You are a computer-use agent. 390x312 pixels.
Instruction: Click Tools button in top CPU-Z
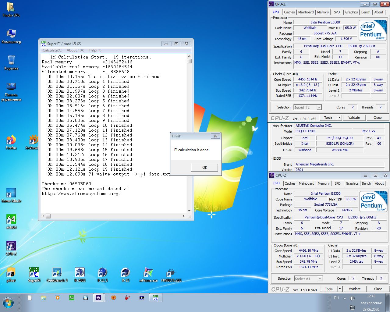328,118
